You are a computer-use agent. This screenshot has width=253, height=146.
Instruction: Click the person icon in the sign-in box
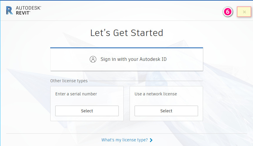93,59
